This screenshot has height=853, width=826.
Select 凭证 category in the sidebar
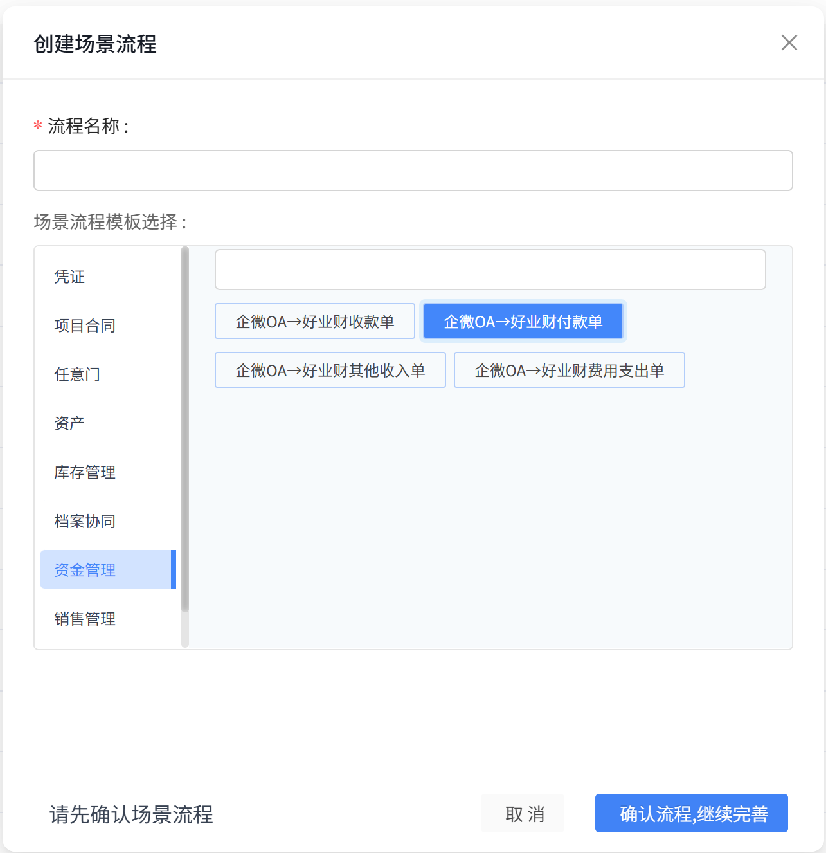tap(69, 277)
